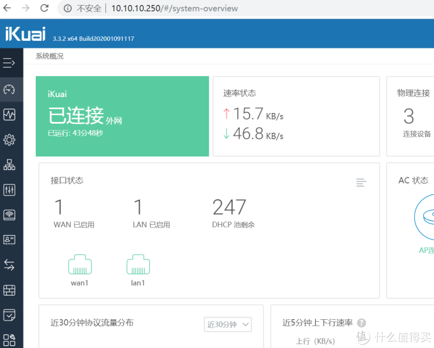Collapse the sidebar with hamburger arrow icon
This screenshot has width=434, height=348.
9,63
